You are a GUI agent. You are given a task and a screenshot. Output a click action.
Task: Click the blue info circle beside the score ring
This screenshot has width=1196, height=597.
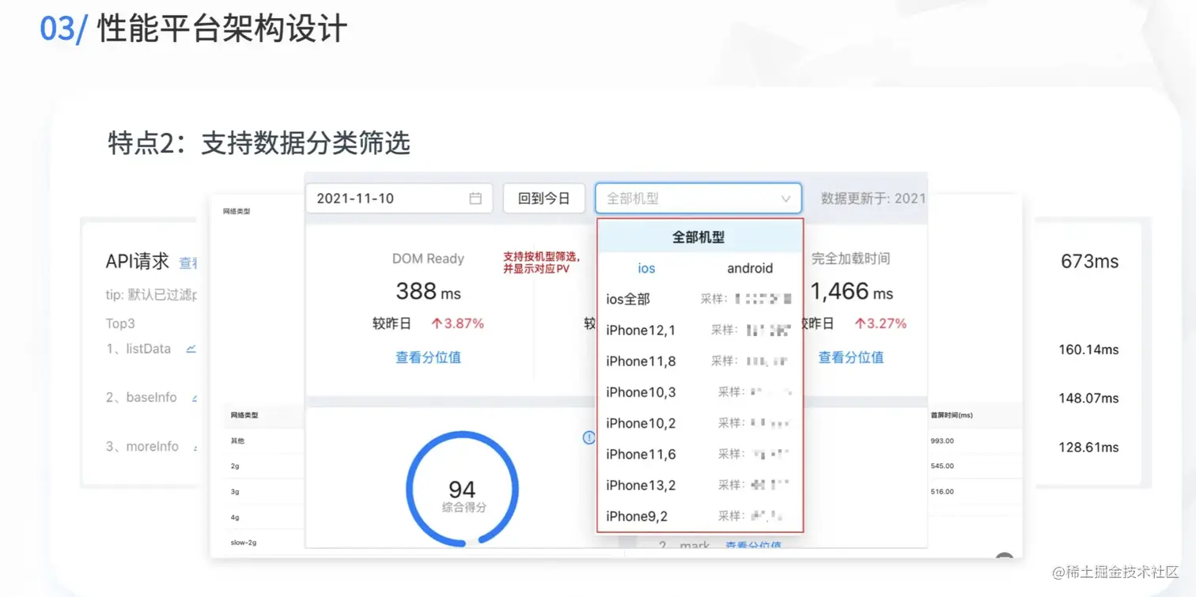tap(589, 437)
